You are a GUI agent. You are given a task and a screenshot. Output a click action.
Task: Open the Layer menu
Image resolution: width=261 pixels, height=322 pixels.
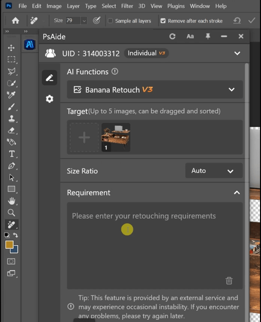[x=73, y=6]
